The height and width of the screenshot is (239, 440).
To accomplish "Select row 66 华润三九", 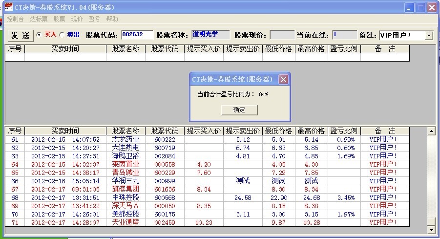I will [x=207, y=181].
